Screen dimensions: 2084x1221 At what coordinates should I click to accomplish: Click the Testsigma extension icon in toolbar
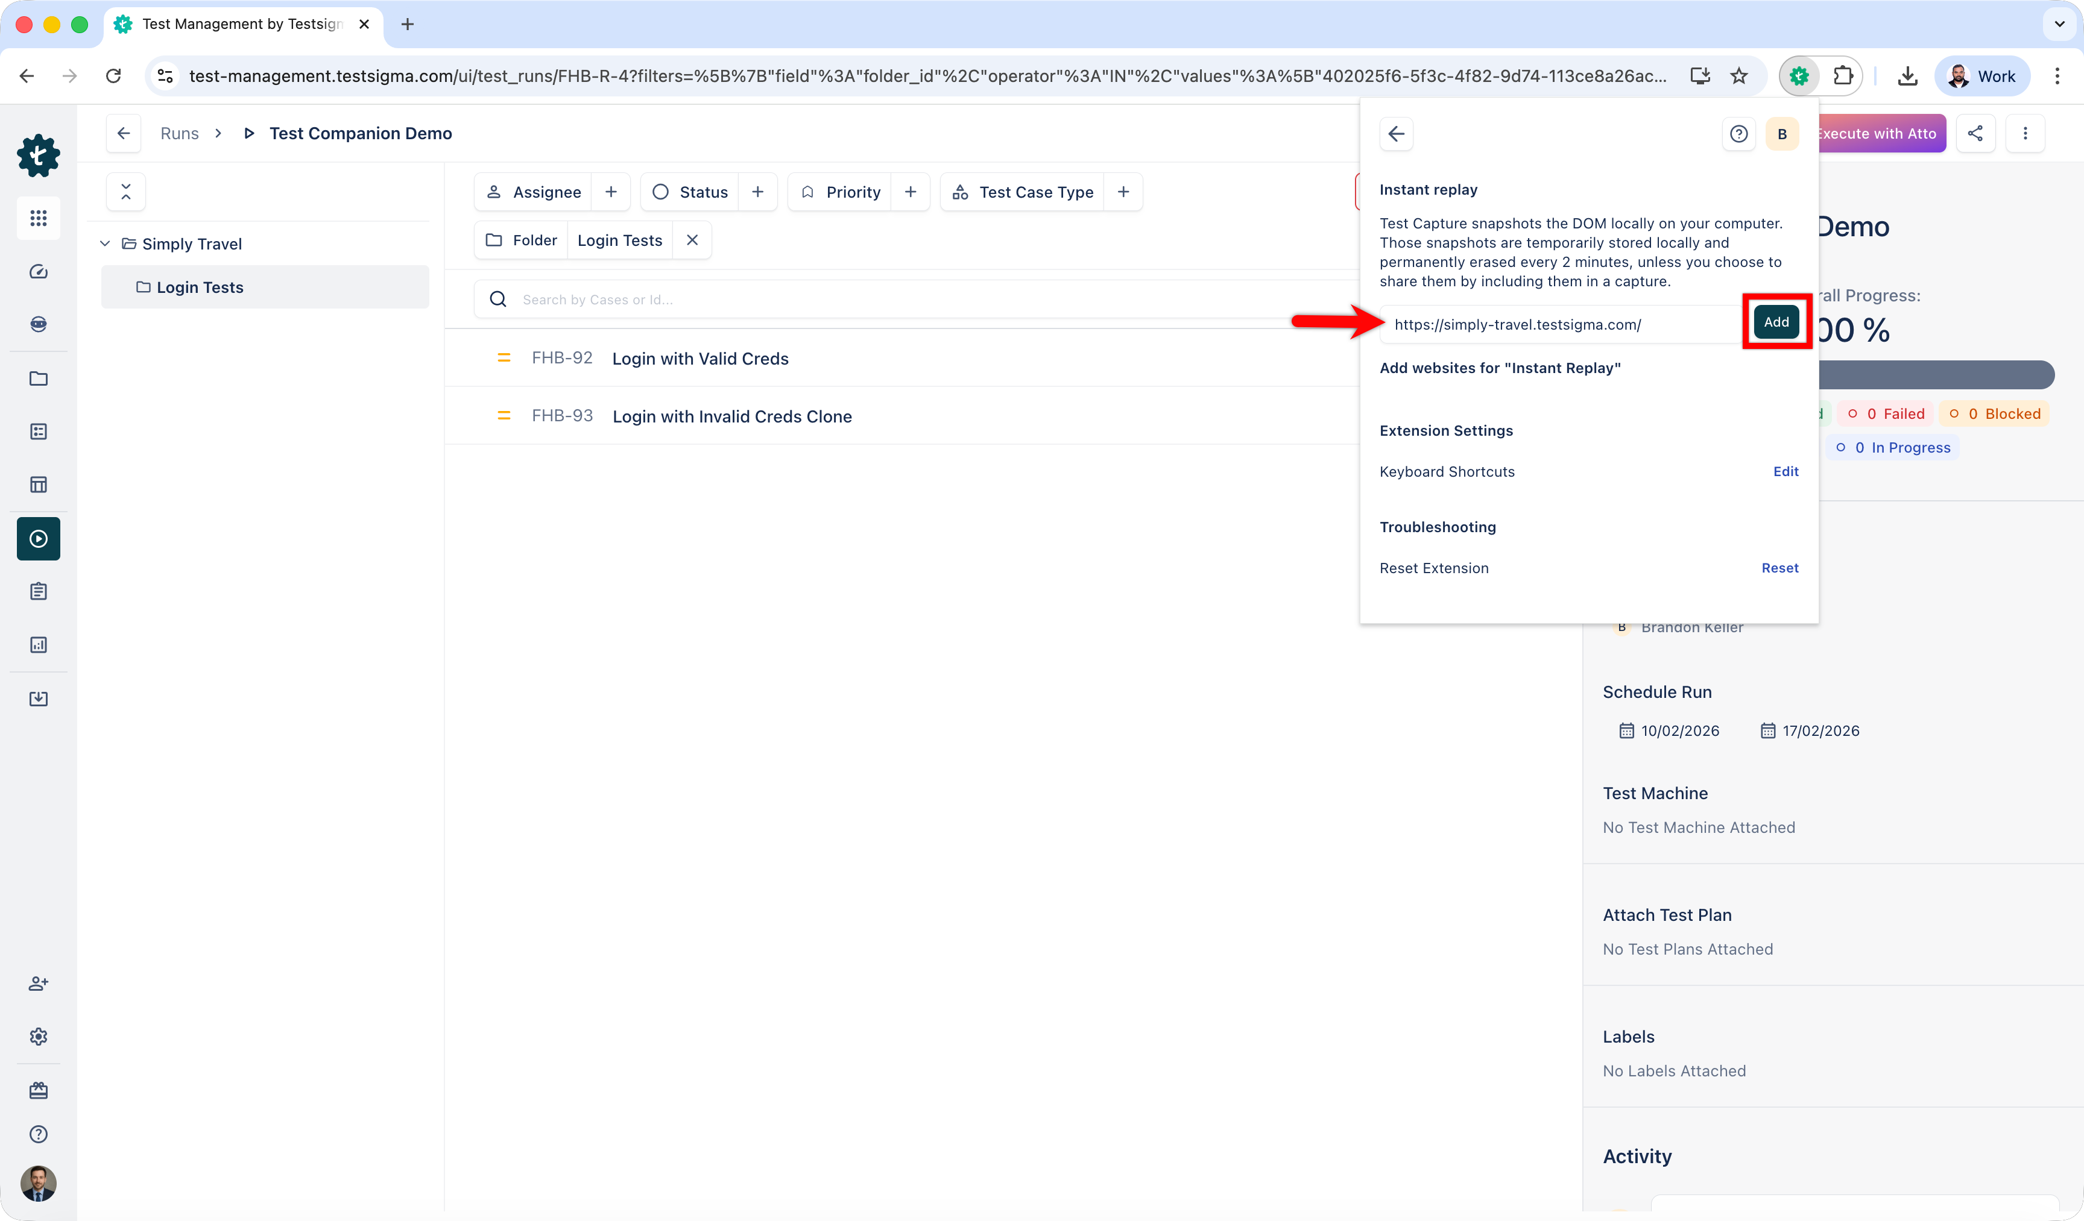[x=1799, y=76]
